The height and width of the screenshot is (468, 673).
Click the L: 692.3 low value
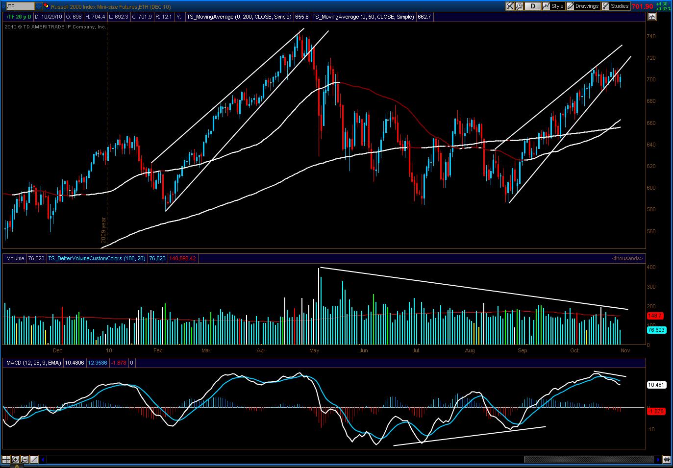pos(118,17)
